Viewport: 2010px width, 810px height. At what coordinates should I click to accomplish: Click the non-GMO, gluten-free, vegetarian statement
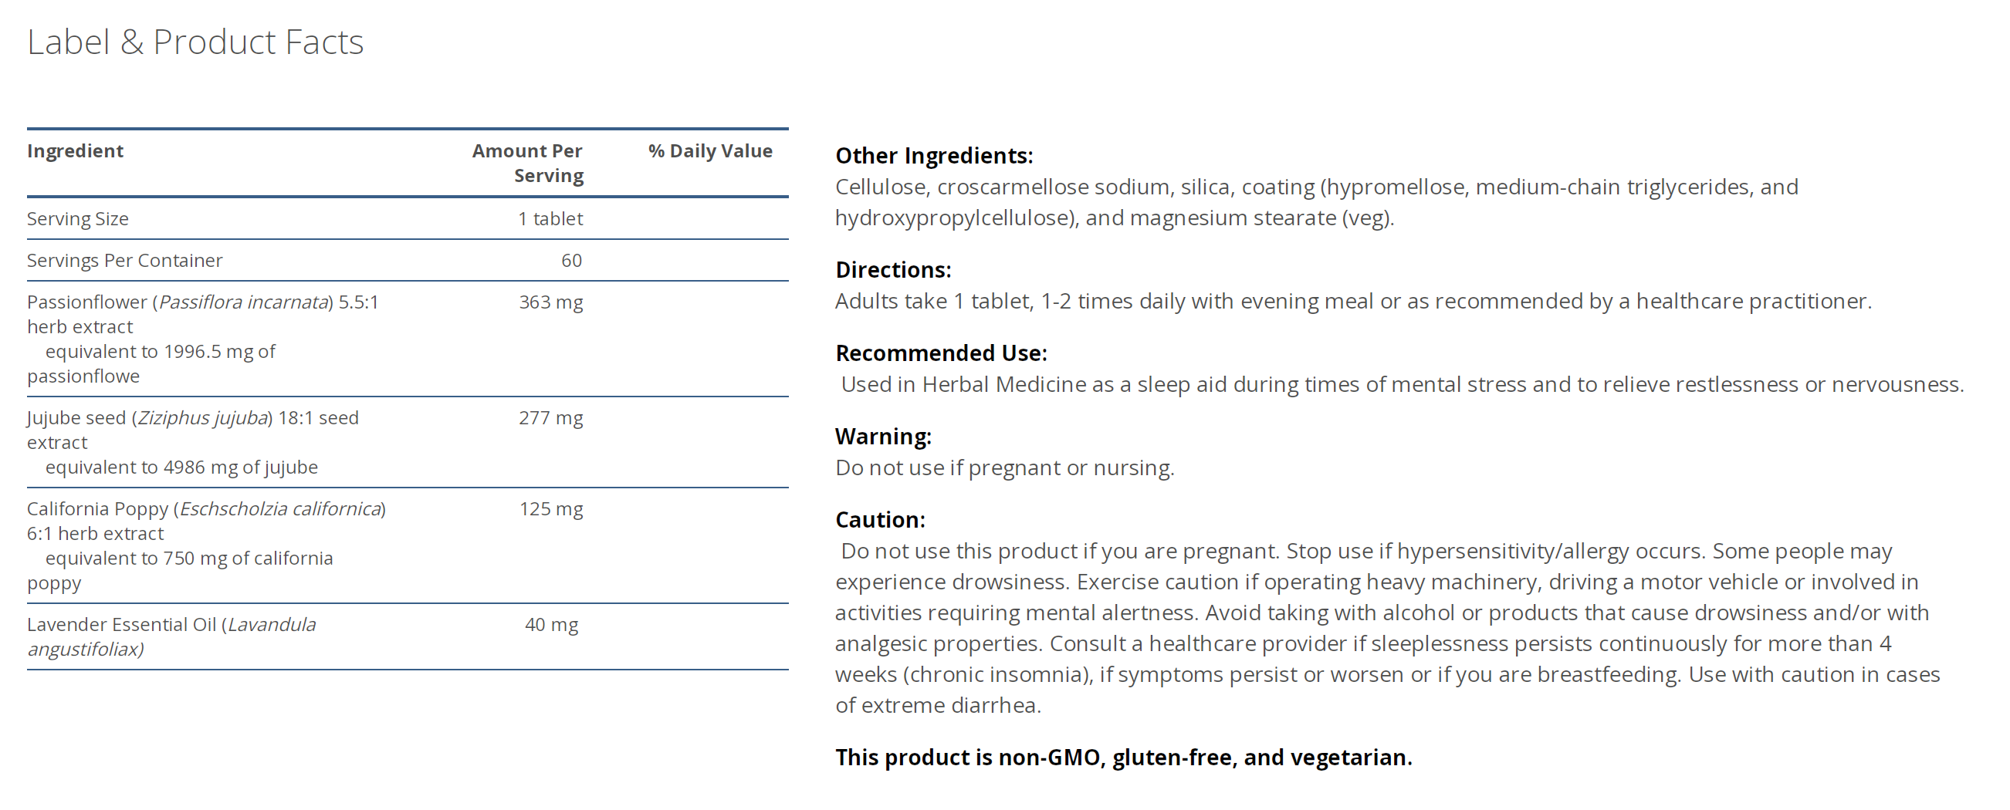point(1124,758)
